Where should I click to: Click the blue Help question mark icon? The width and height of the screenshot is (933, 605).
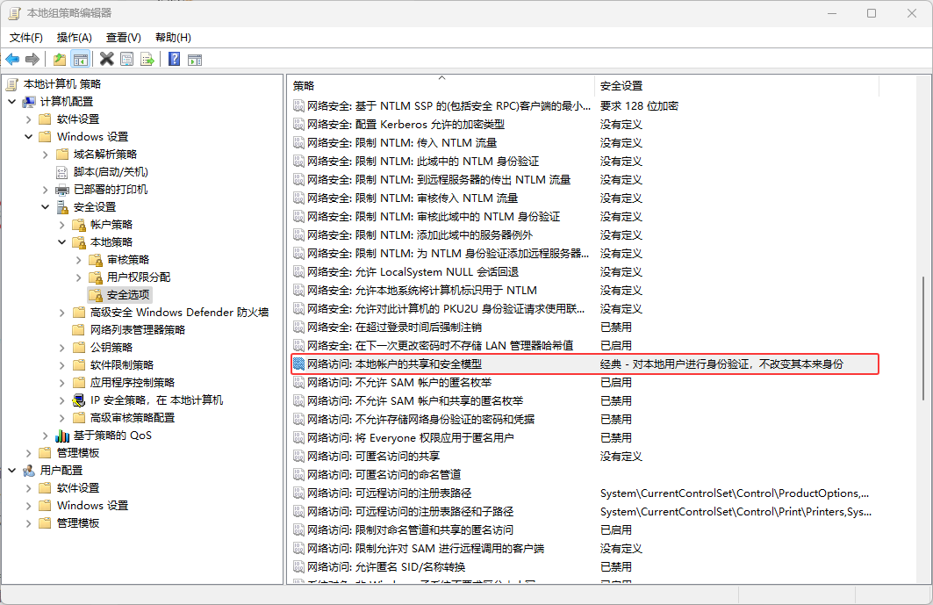(175, 59)
